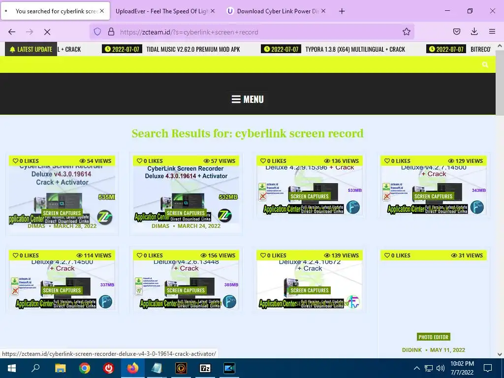The width and height of the screenshot is (504, 378).
Task: Open the Photo Editor category tag
Action: point(433,337)
